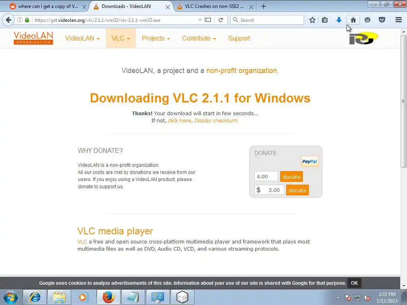Reload the page with the refresh icon
Image resolution: width=407 pixels, height=305 pixels.
click(x=221, y=20)
